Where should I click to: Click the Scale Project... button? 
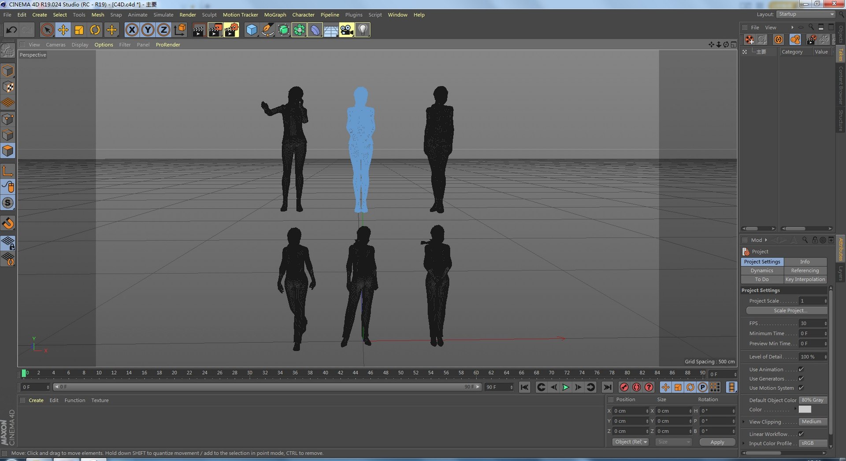(x=787, y=311)
